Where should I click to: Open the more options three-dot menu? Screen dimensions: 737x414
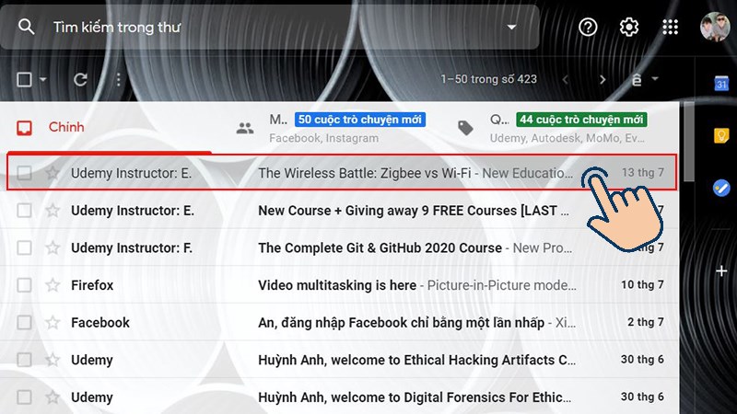tap(118, 80)
